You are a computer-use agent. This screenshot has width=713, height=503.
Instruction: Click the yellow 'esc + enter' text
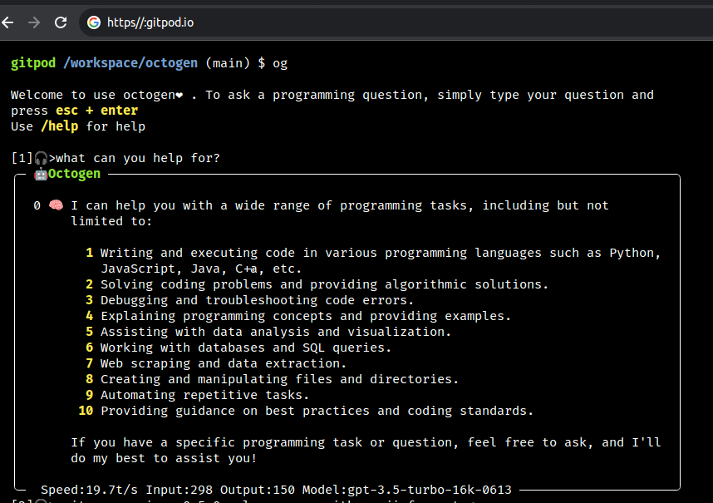coord(97,111)
